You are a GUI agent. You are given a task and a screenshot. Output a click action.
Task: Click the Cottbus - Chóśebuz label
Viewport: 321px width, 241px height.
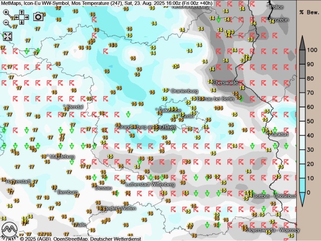274,196
